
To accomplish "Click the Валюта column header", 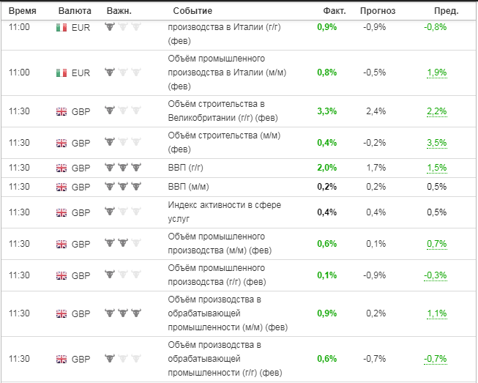I will [x=75, y=11].
